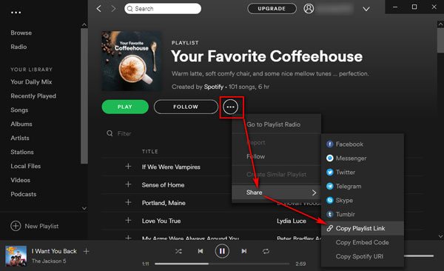Open Local Files in library
Viewport: 444px width, 271px height.
tap(26, 166)
